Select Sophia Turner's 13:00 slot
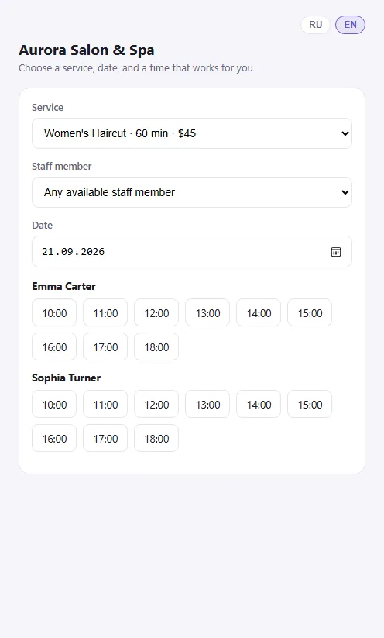This screenshot has height=638, width=384. pyautogui.click(x=207, y=405)
